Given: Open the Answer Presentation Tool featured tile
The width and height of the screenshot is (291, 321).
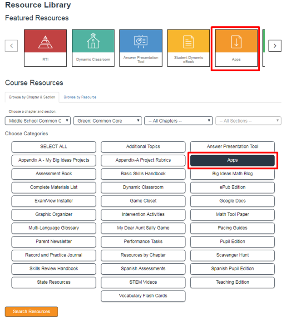Looking at the screenshot, I should (x=141, y=48).
